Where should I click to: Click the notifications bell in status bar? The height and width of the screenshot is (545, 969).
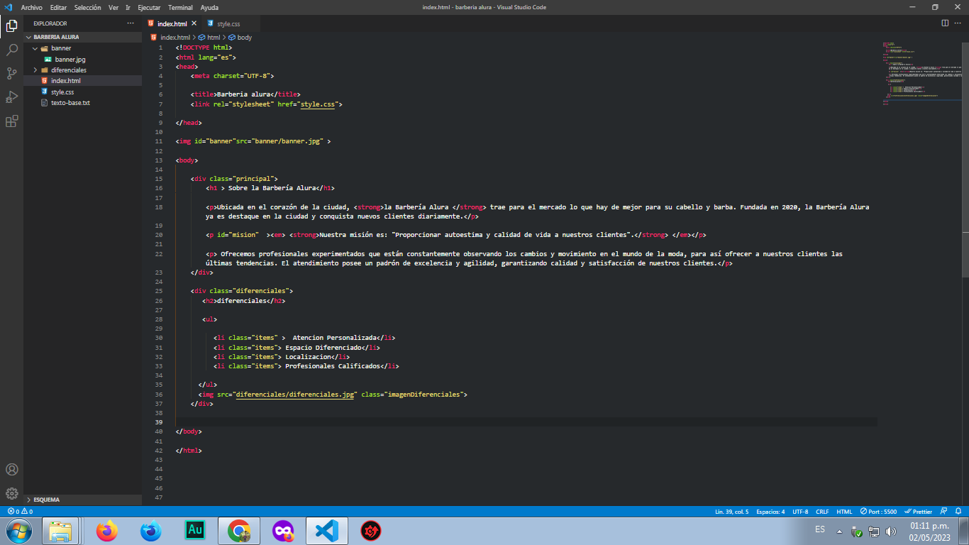[x=958, y=511]
